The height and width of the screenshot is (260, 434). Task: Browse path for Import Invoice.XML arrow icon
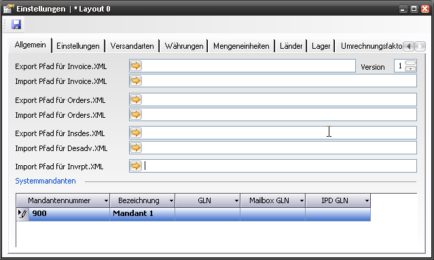(x=136, y=81)
